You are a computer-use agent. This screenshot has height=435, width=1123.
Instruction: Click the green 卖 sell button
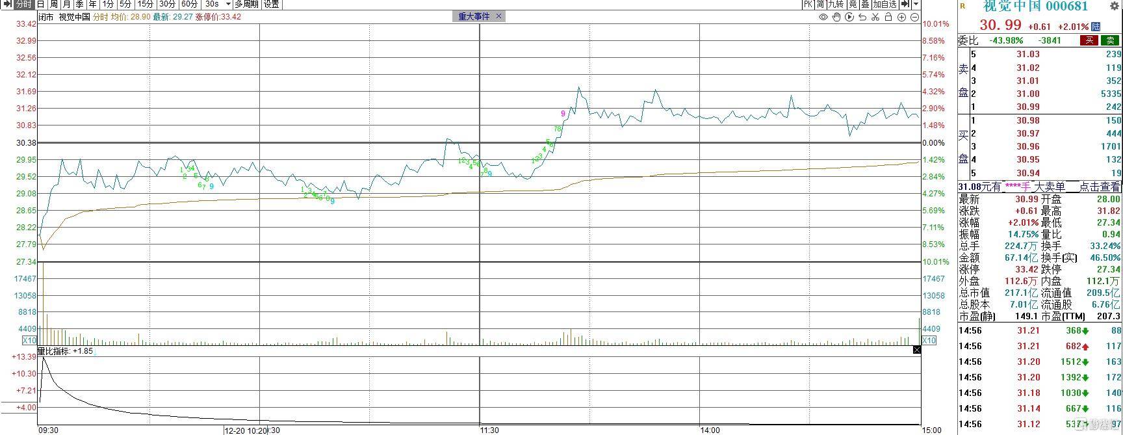1110,40
